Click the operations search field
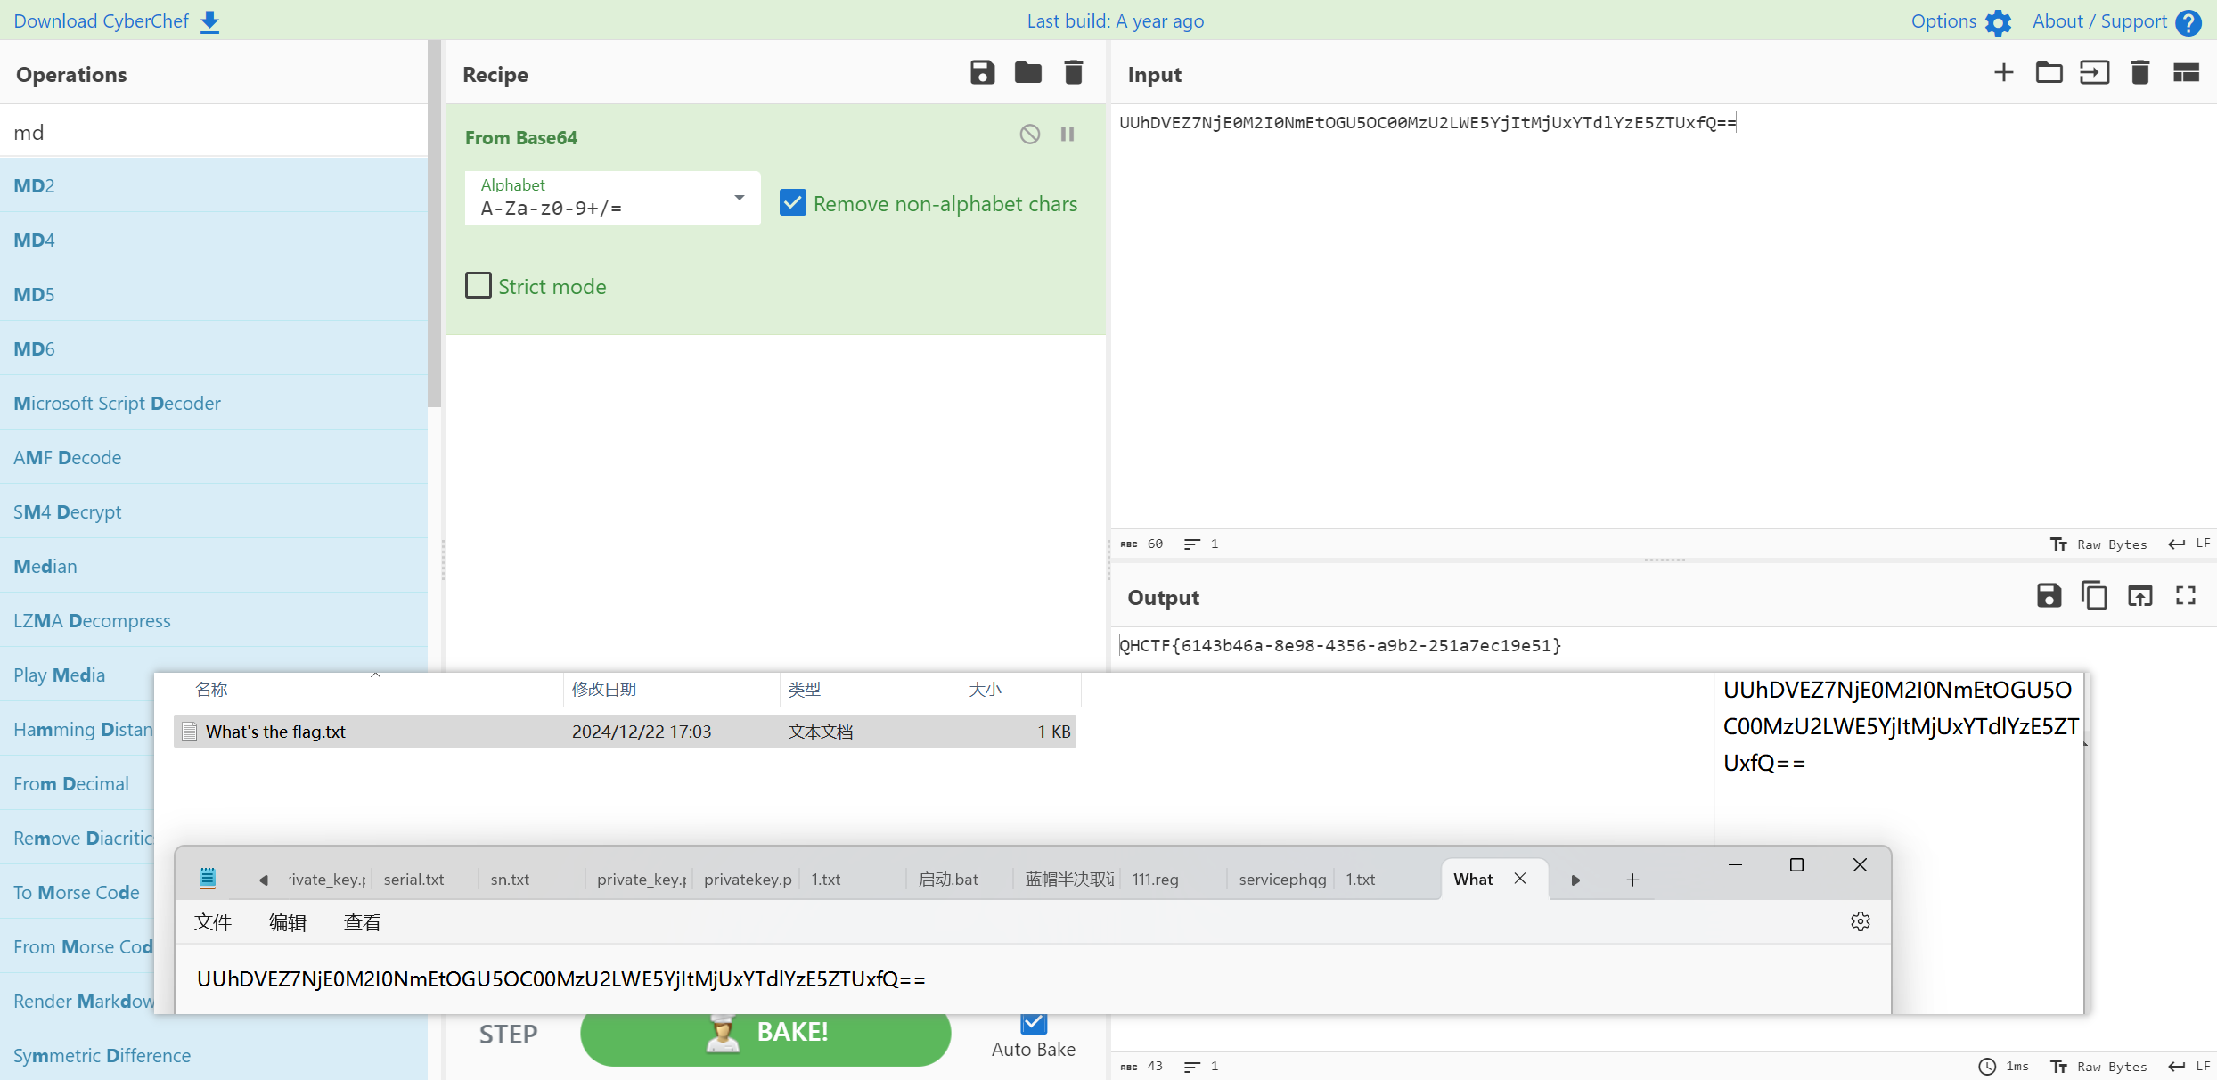 [x=214, y=132]
